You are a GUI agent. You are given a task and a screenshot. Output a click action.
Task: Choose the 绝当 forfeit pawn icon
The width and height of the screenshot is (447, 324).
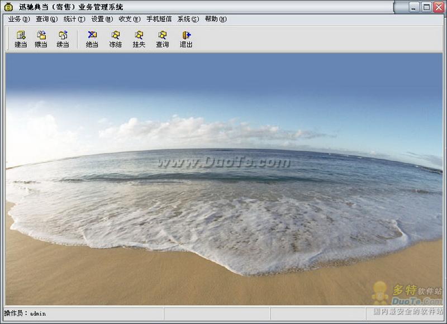pos(92,39)
